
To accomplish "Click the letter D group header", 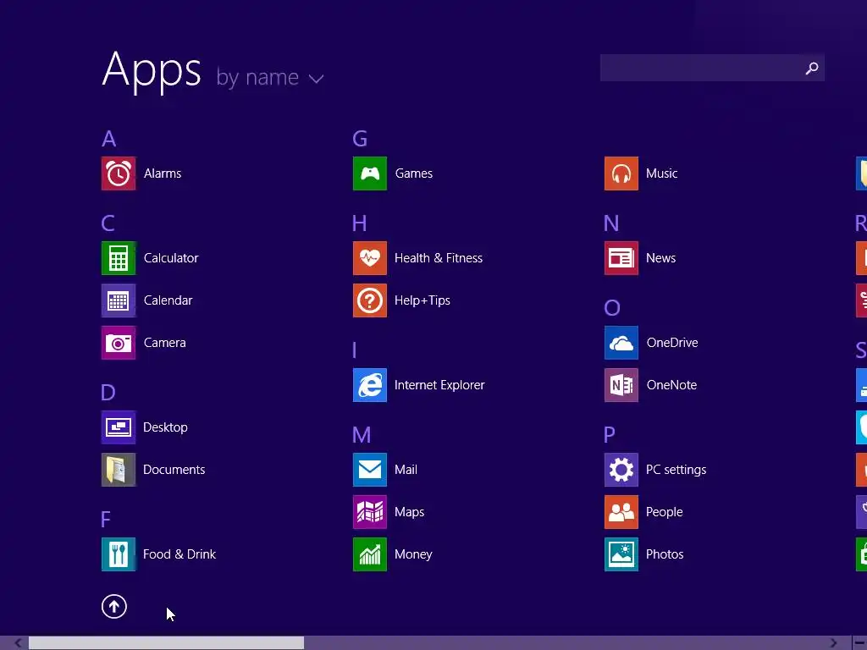I will pos(108,393).
